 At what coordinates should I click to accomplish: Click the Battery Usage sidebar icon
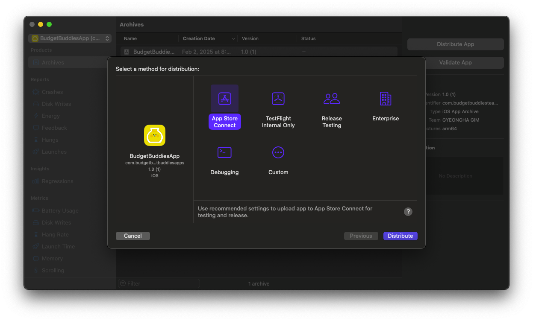(36, 211)
